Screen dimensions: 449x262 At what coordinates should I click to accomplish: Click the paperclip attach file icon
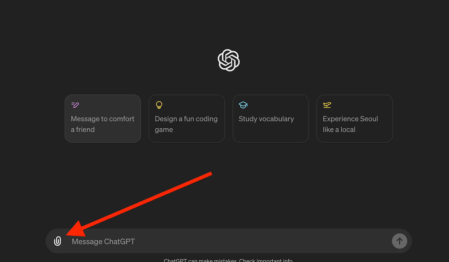point(57,241)
